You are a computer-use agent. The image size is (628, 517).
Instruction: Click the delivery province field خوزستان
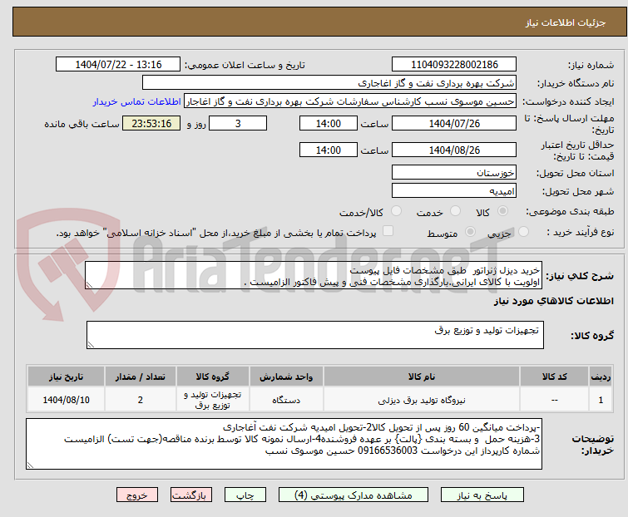[454, 172]
